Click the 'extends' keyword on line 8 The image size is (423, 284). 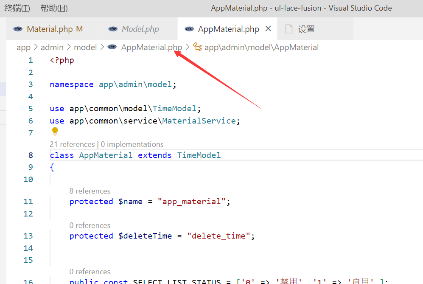click(x=154, y=155)
